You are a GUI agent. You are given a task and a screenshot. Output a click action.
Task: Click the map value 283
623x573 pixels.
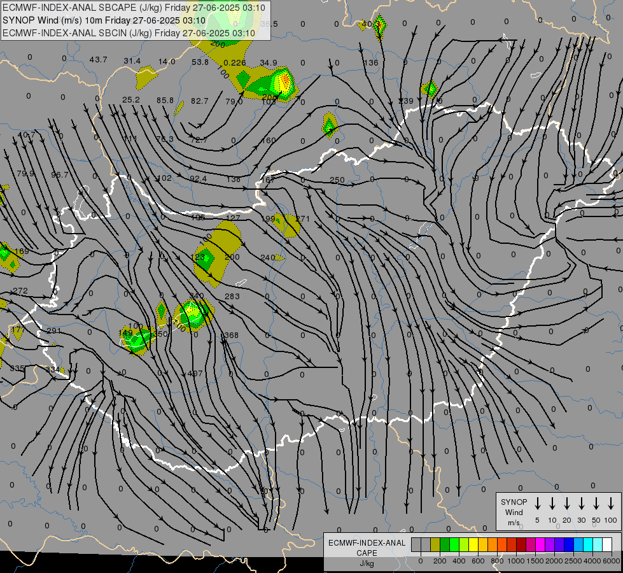[x=232, y=296]
